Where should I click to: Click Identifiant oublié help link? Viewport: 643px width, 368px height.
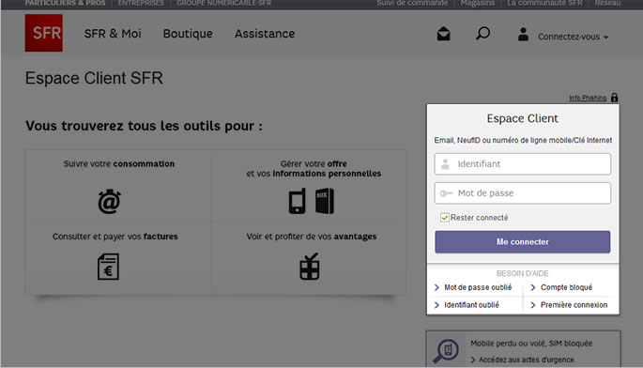[x=471, y=305]
